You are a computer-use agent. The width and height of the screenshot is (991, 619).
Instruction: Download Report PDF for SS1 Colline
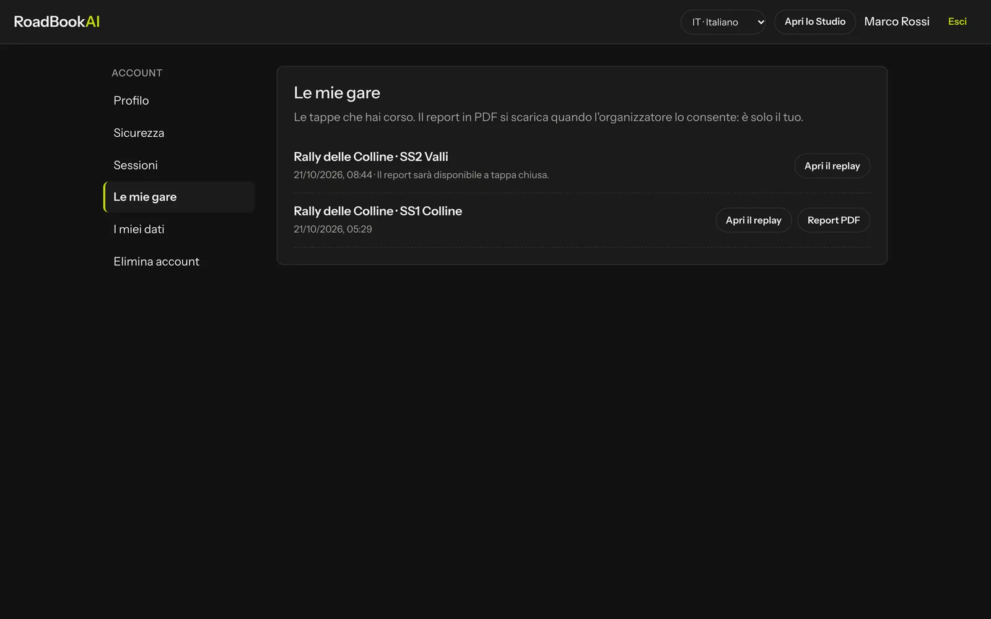(833, 220)
